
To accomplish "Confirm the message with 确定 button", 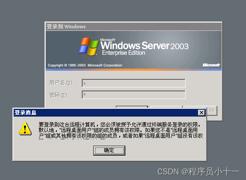I will coord(109,150).
